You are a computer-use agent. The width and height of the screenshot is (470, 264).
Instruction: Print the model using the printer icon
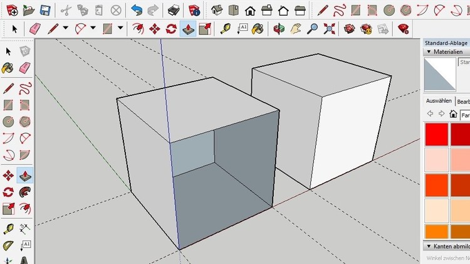click(x=174, y=11)
